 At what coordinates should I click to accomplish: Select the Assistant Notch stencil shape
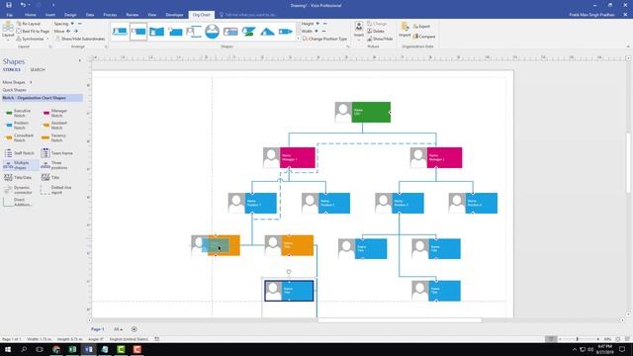[x=55, y=126]
